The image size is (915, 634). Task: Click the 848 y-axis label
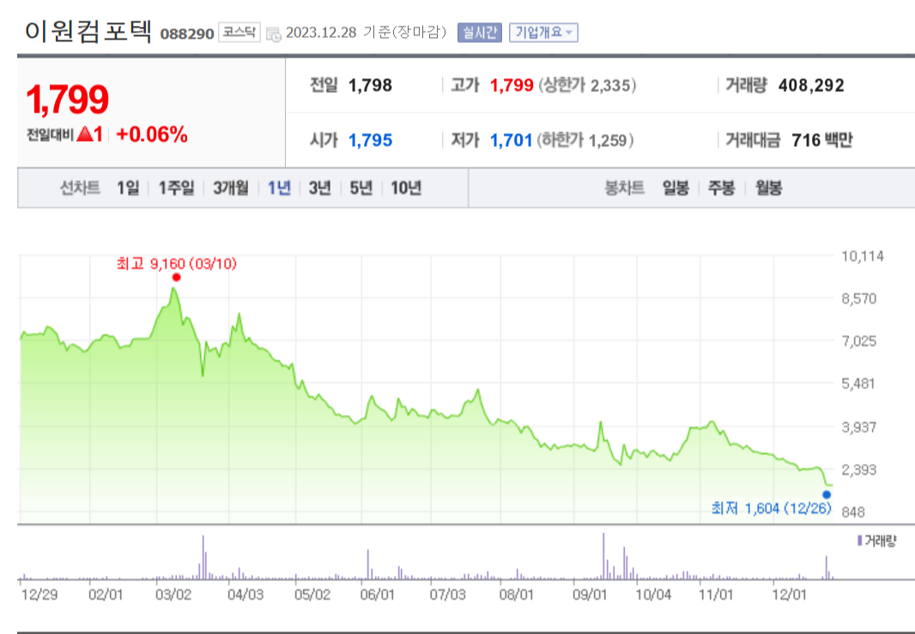point(852,512)
